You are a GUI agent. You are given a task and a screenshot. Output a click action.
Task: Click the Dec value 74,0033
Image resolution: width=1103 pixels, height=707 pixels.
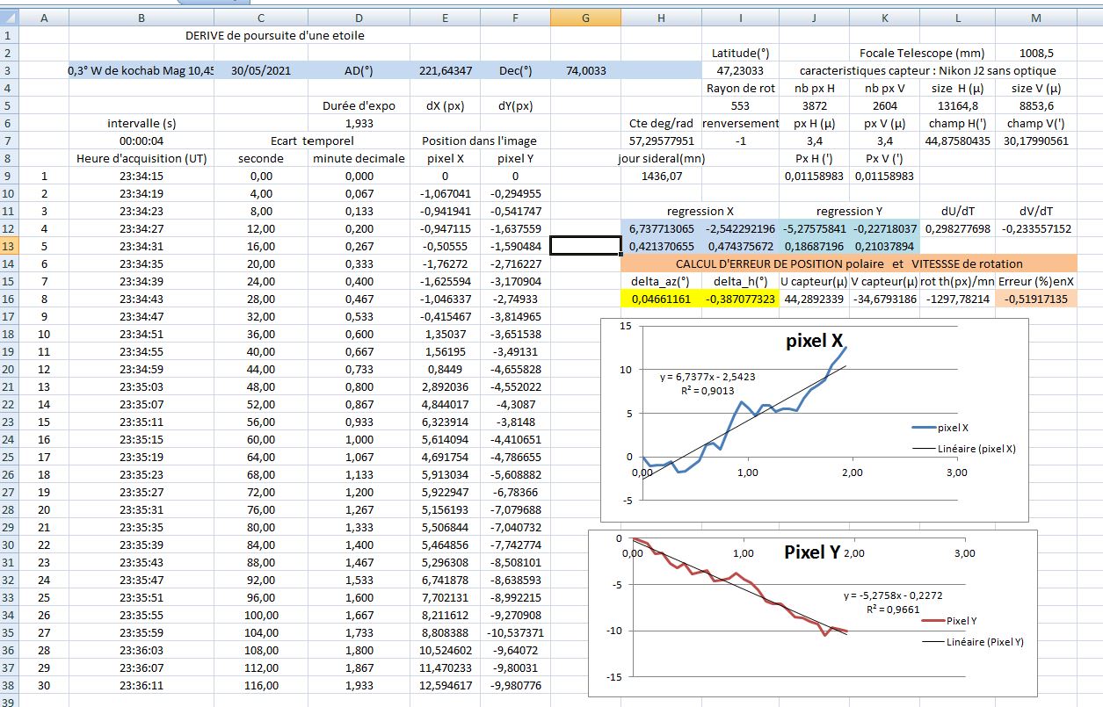coord(584,70)
